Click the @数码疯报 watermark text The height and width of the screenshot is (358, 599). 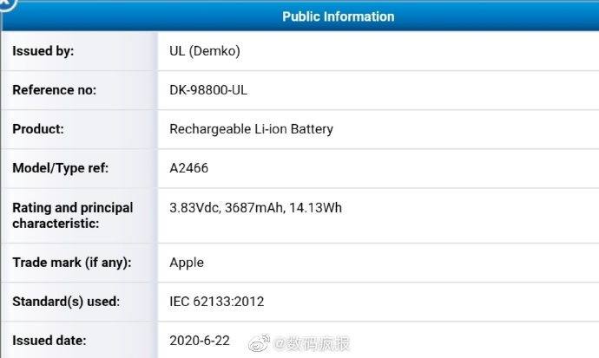click(313, 344)
